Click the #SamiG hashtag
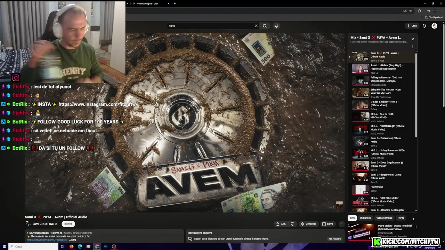 point(68,233)
